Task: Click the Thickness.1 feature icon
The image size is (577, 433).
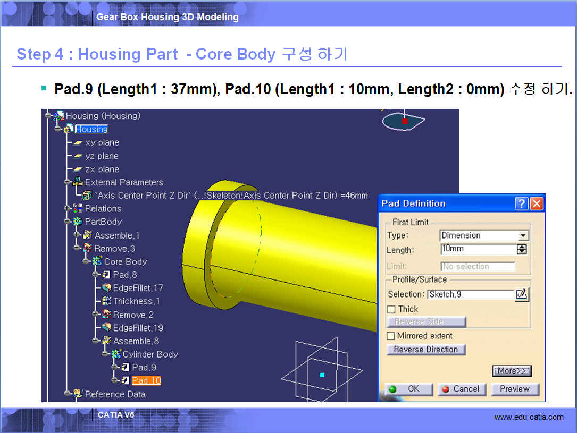Action: pyautogui.click(x=106, y=301)
